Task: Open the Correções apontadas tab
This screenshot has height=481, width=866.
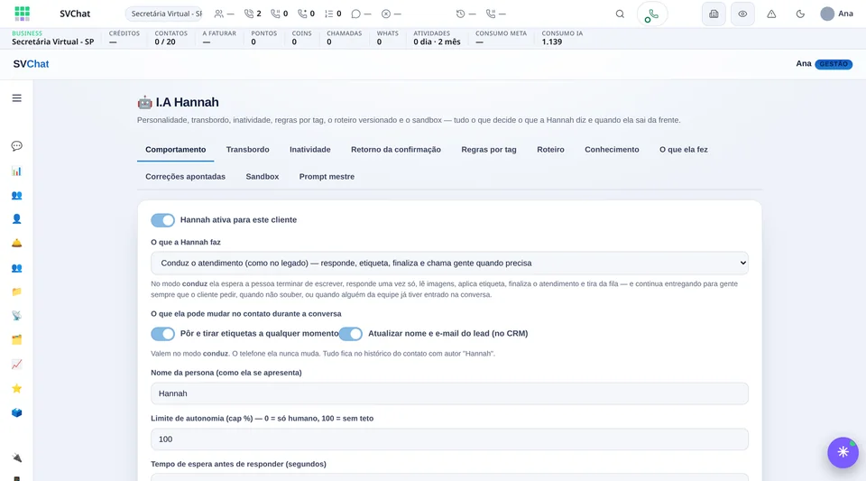Action: 185,177
